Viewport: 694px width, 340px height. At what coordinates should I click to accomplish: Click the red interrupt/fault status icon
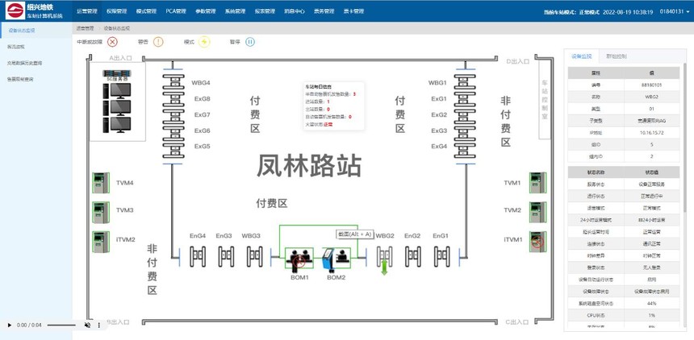pos(112,42)
